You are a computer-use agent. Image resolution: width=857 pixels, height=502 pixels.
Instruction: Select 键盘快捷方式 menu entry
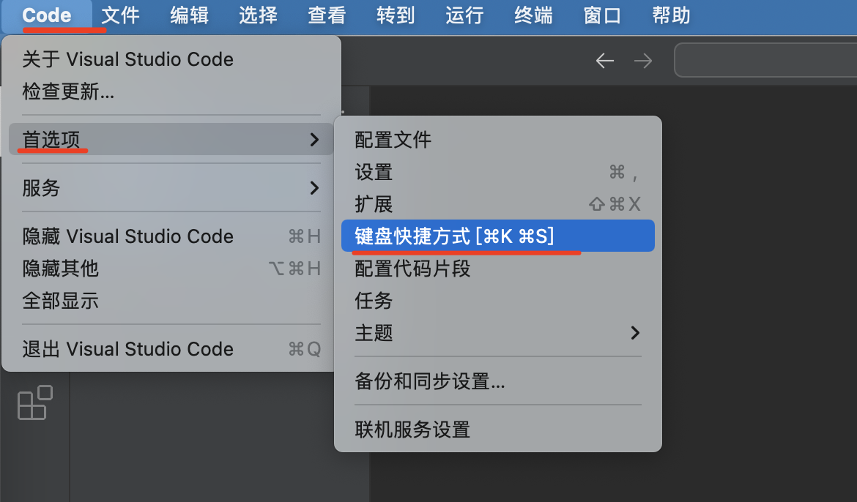(498, 236)
